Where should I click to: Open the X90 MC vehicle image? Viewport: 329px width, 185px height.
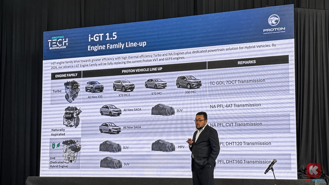click(189, 82)
